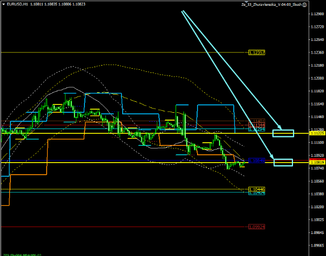Select the 1.12357 yellow price label
Screen dimensions: 326x256
[256, 52]
